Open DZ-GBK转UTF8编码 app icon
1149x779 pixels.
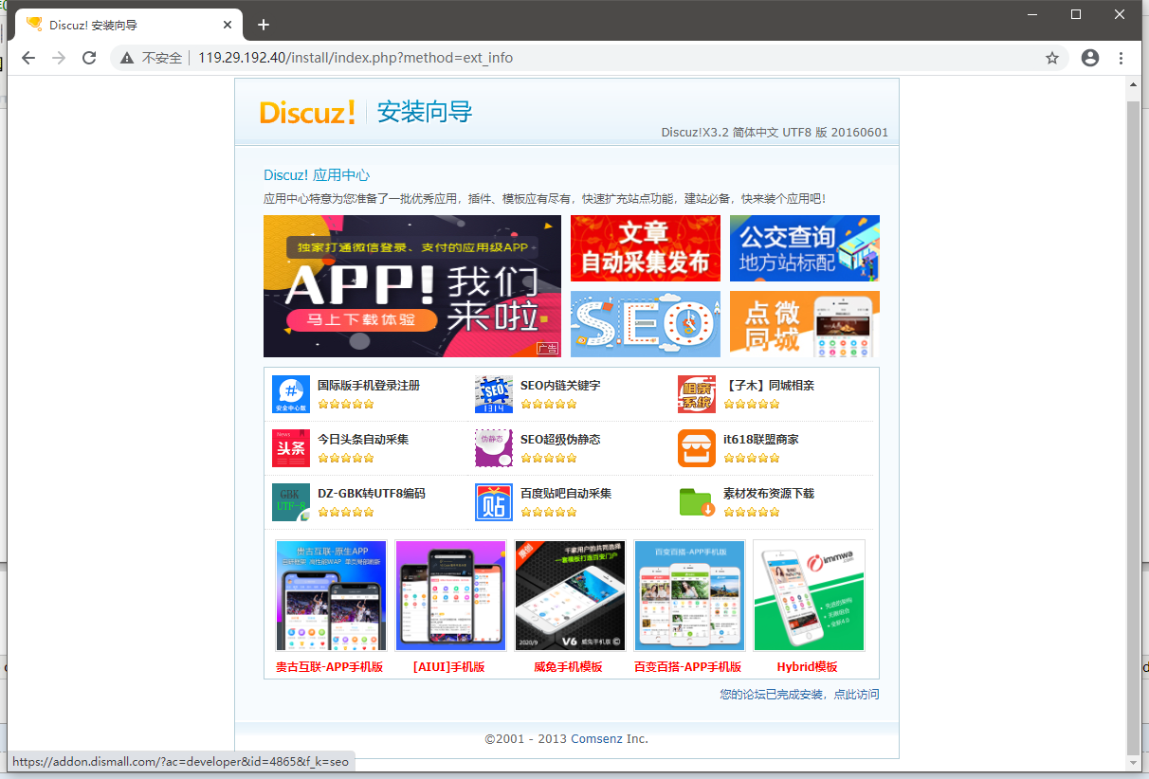(291, 502)
